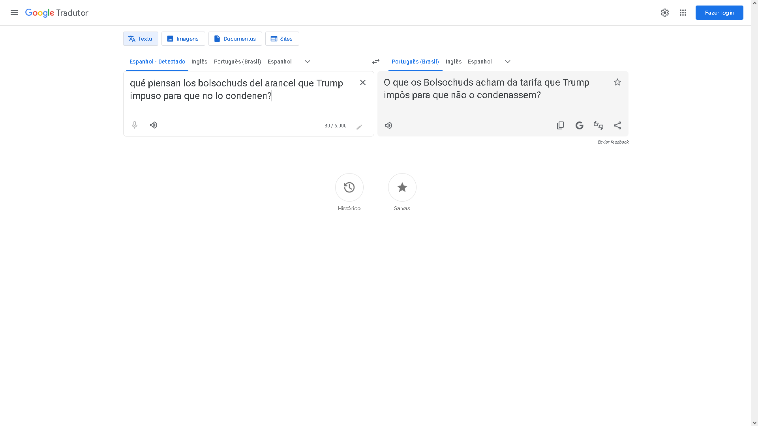The image size is (758, 426).
Task: Open the Salvas saved translations
Action: (402, 187)
